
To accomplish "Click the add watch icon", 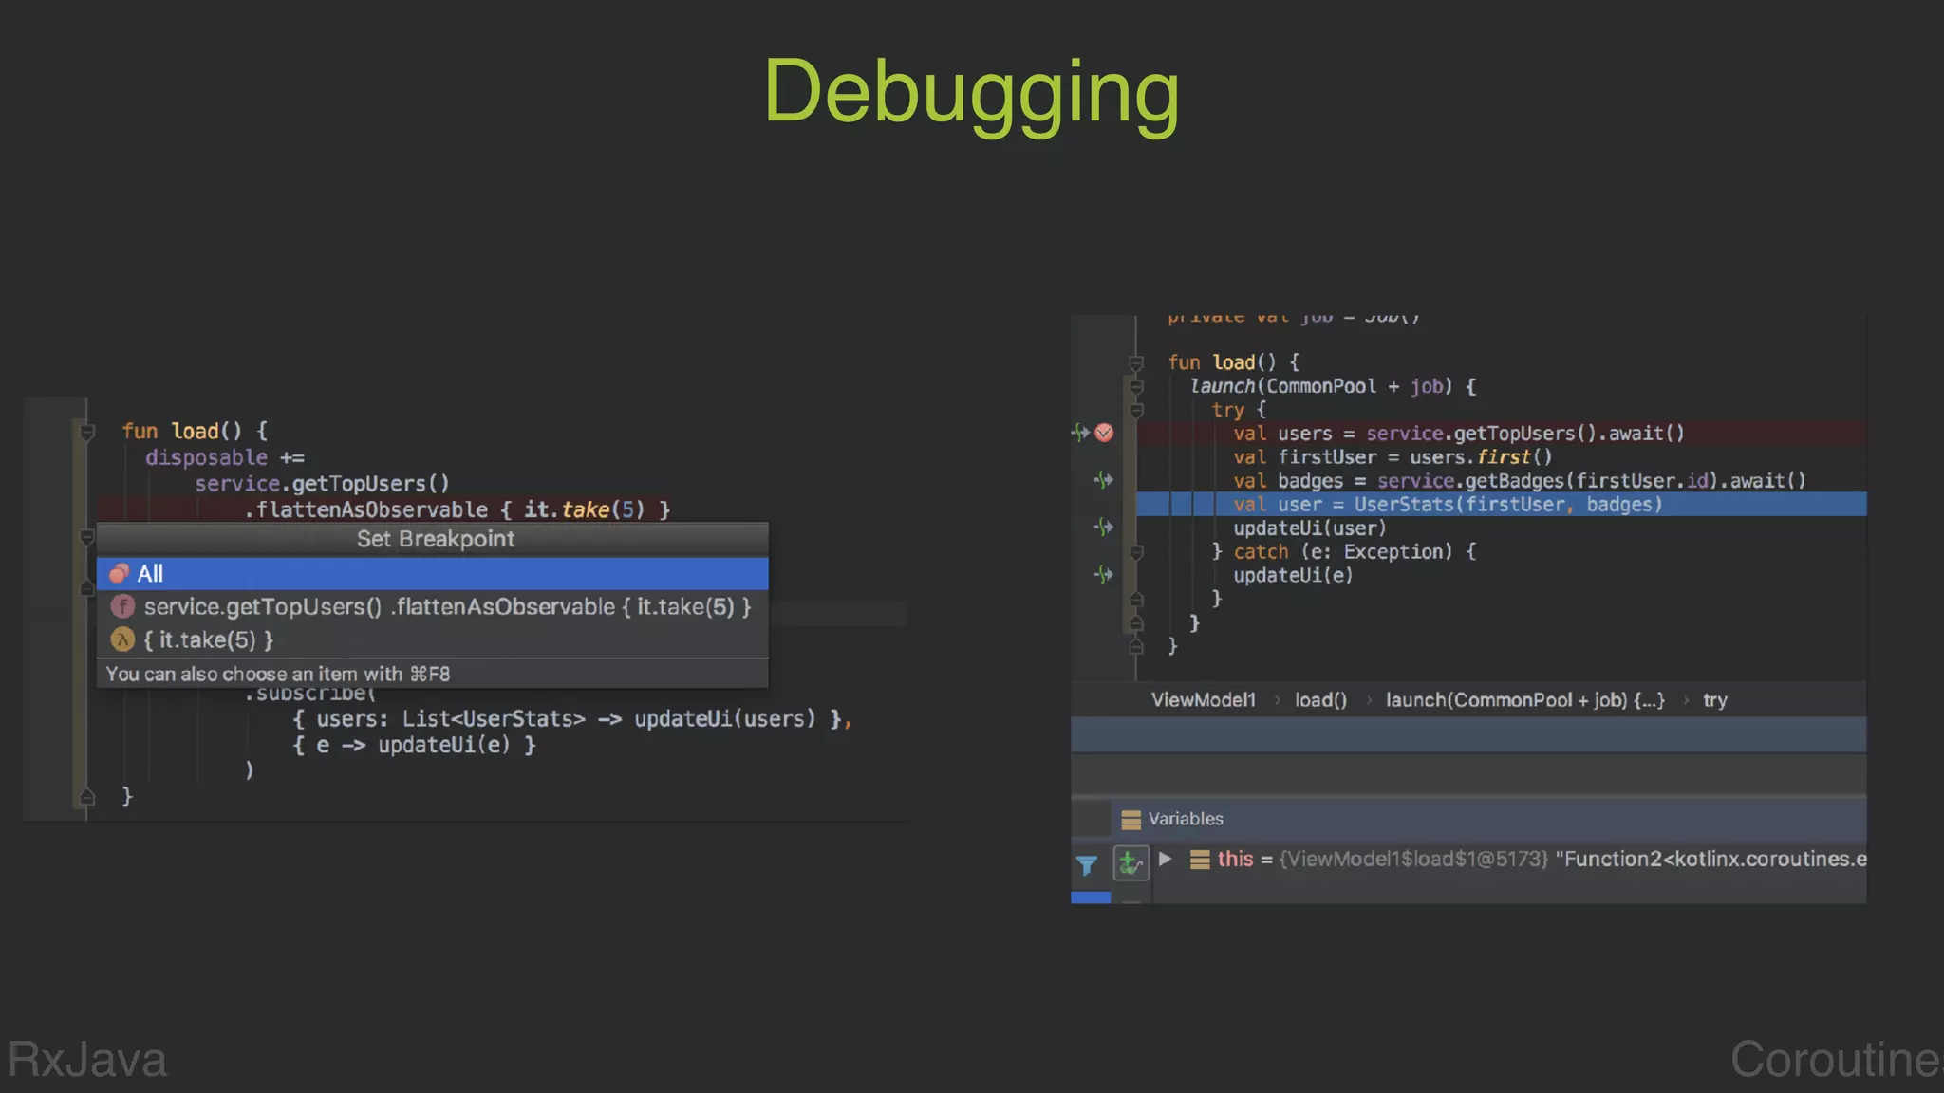I will click(1130, 863).
